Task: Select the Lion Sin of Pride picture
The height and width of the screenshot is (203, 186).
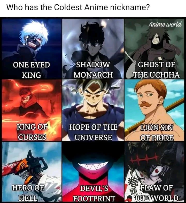Action: pyautogui.click(x=154, y=110)
